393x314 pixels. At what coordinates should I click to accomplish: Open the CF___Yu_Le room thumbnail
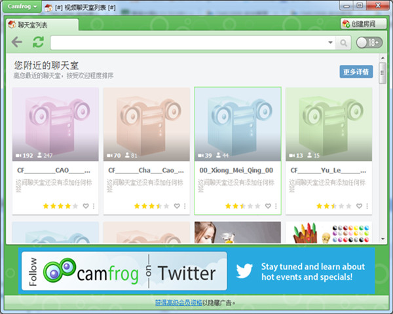(x=329, y=124)
